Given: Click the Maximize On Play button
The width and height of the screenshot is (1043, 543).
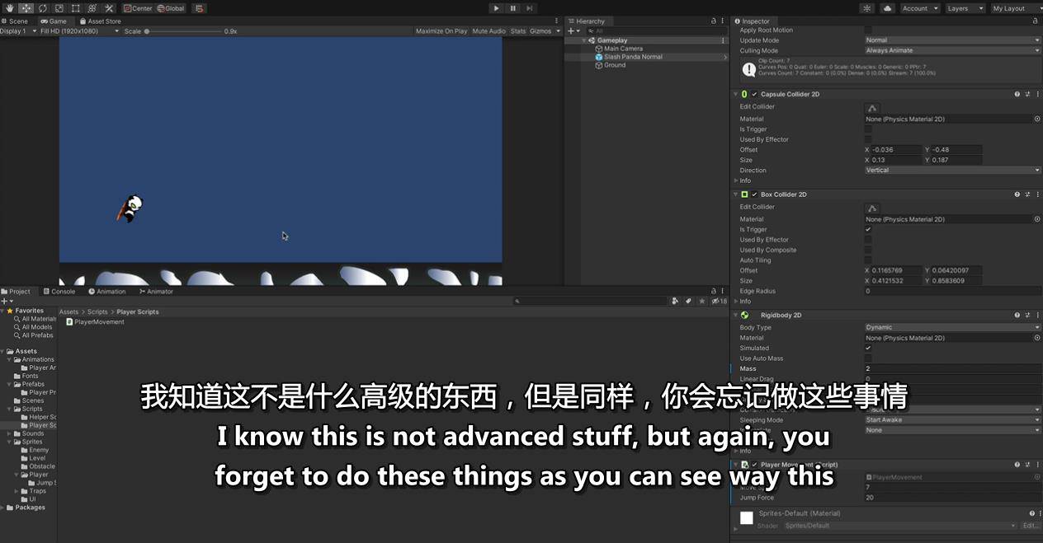Looking at the screenshot, I should [x=441, y=31].
